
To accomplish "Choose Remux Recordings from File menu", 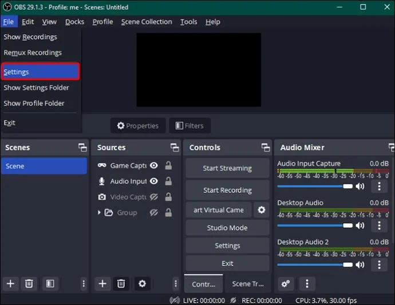I will (40, 53).
